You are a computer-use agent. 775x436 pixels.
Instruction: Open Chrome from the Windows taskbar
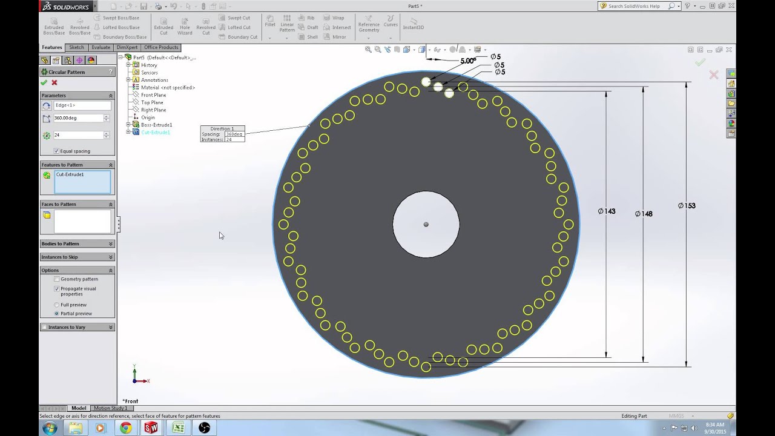click(125, 428)
